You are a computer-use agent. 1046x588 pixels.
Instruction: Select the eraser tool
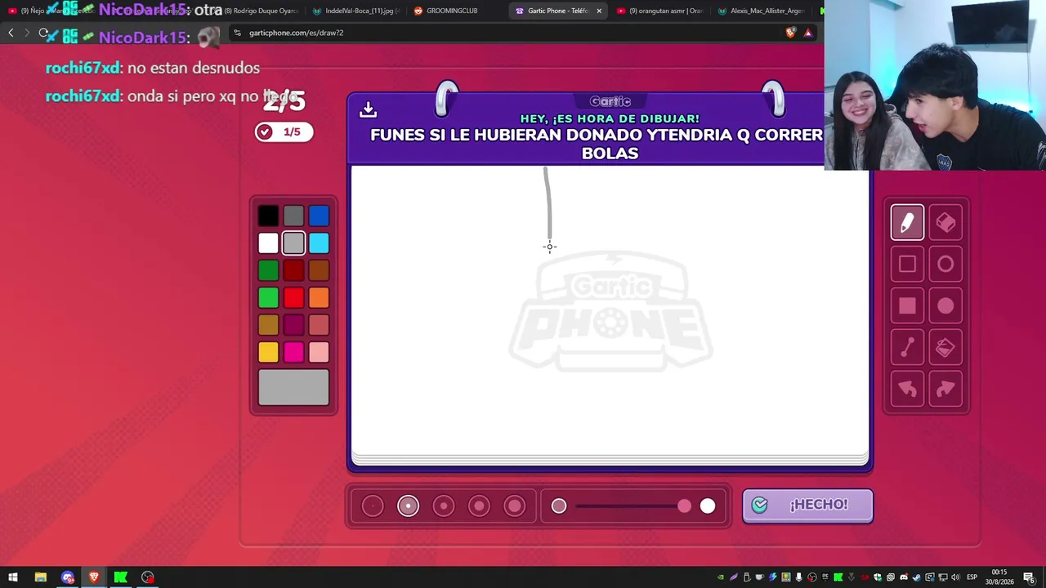click(x=945, y=222)
